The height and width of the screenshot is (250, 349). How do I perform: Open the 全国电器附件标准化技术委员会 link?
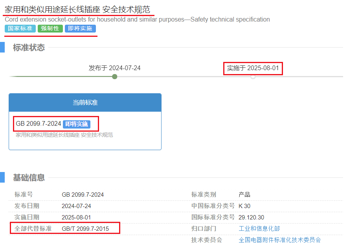279,240
